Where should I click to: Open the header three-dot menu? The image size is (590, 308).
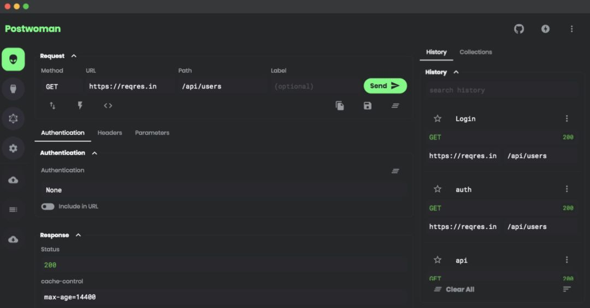tap(571, 29)
